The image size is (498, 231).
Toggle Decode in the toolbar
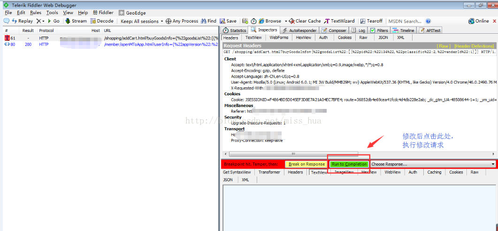(x=102, y=21)
